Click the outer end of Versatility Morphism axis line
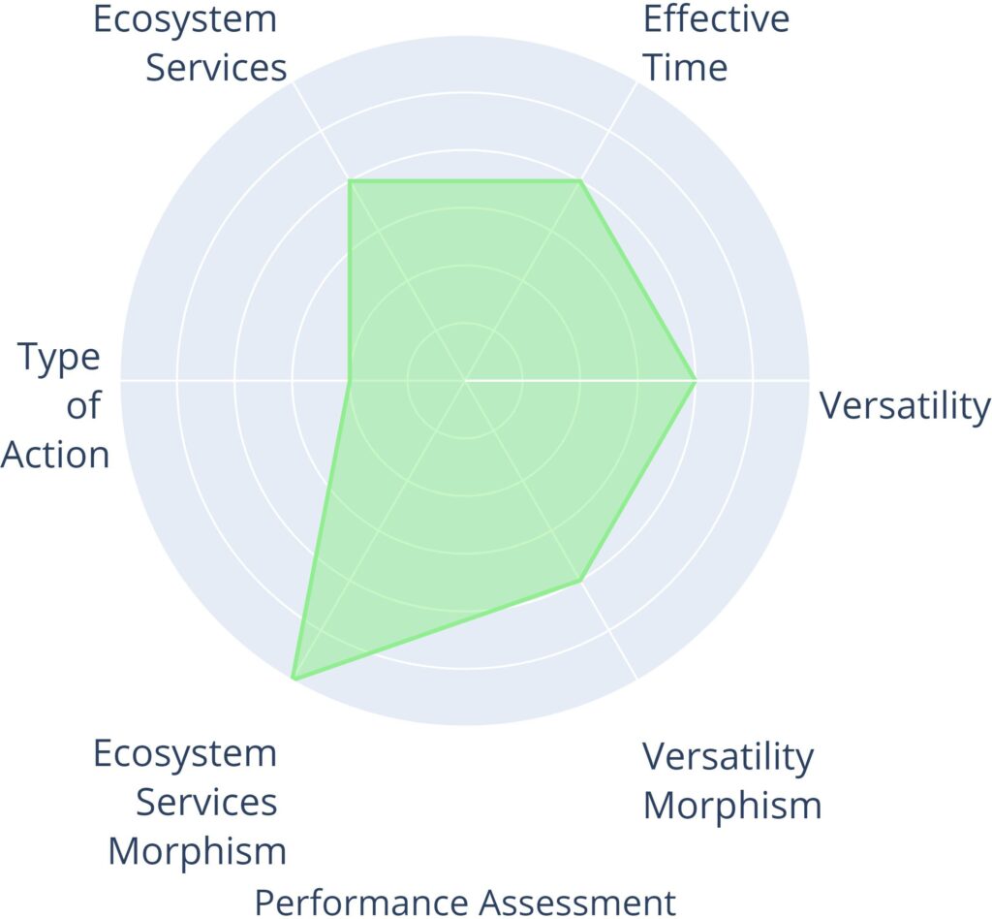992x919 pixels. coord(636,678)
